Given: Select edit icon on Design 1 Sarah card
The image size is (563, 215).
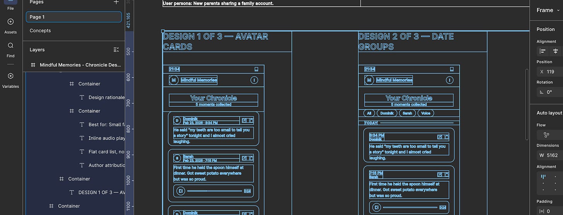Looking at the screenshot, I should [244, 158].
